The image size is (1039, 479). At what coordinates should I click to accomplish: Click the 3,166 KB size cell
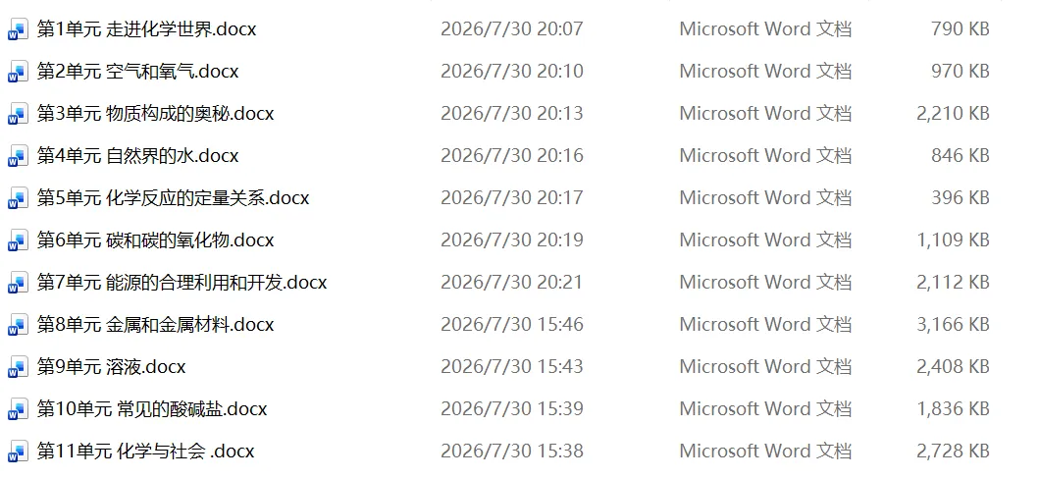[953, 325]
